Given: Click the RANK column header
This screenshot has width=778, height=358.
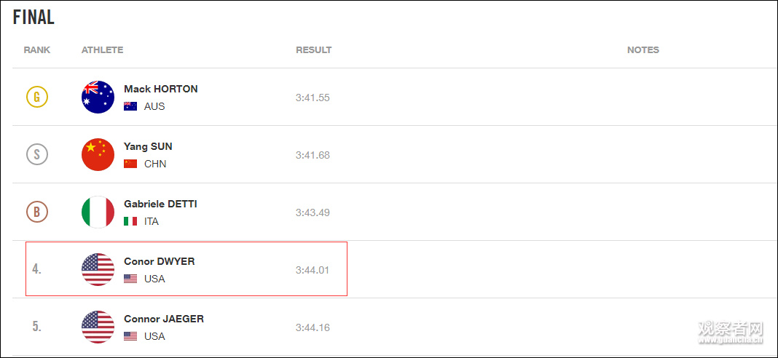Looking at the screenshot, I should coord(37,50).
